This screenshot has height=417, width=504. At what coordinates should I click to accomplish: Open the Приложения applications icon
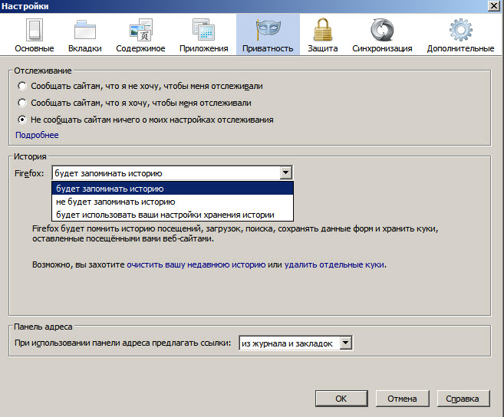click(204, 31)
